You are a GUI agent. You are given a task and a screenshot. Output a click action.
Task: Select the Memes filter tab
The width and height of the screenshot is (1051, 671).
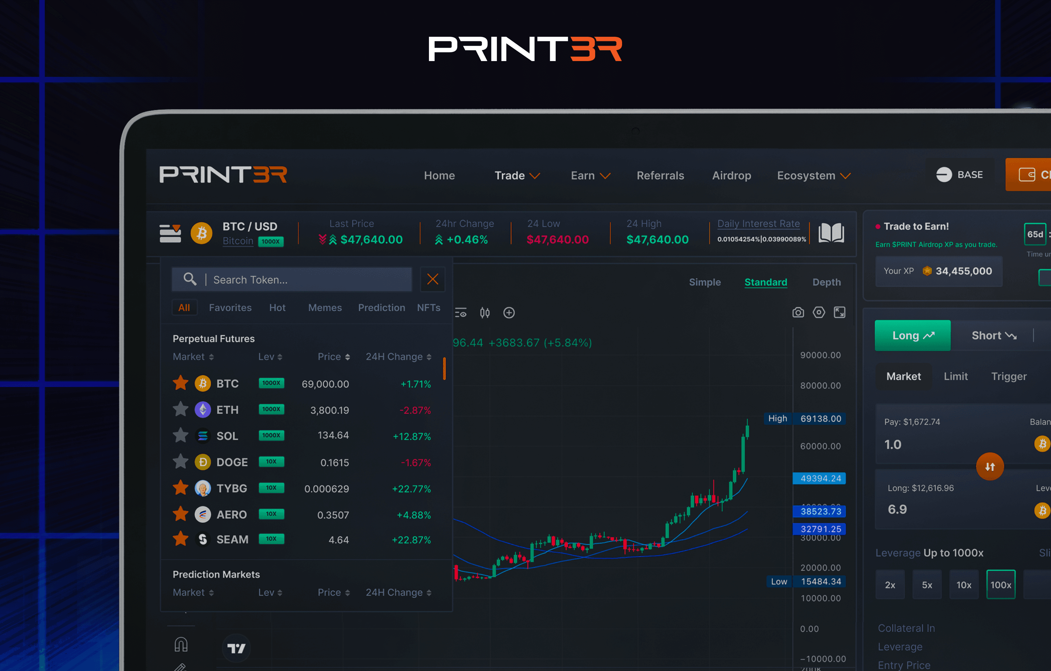pyautogui.click(x=325, y=308)
